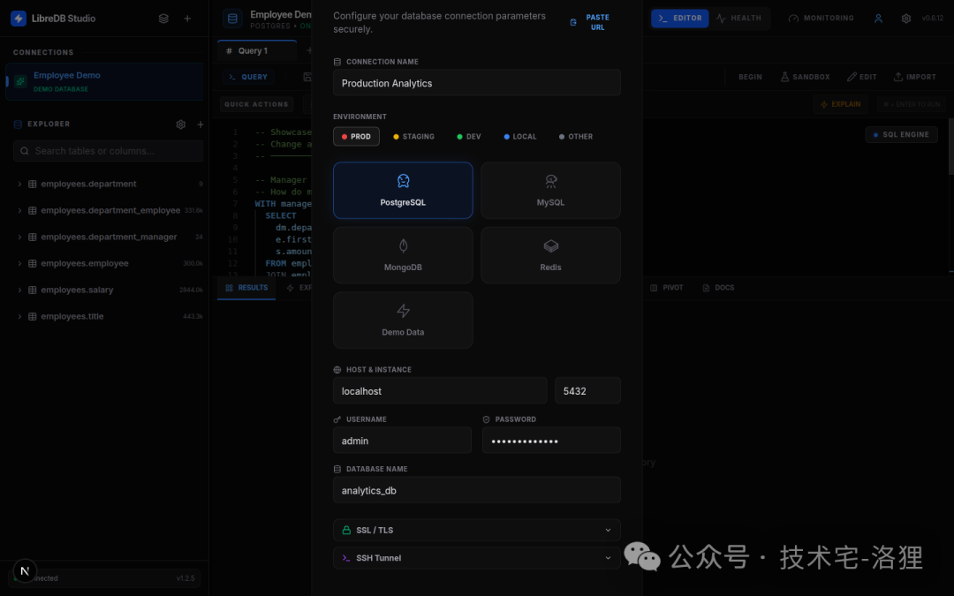This screenshot has height=596, width=954.
Task: Switch to HEALTH view
Action: (738, 19)
